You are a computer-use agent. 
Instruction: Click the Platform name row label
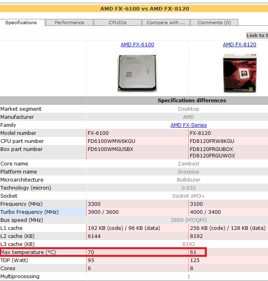point(19,171)
